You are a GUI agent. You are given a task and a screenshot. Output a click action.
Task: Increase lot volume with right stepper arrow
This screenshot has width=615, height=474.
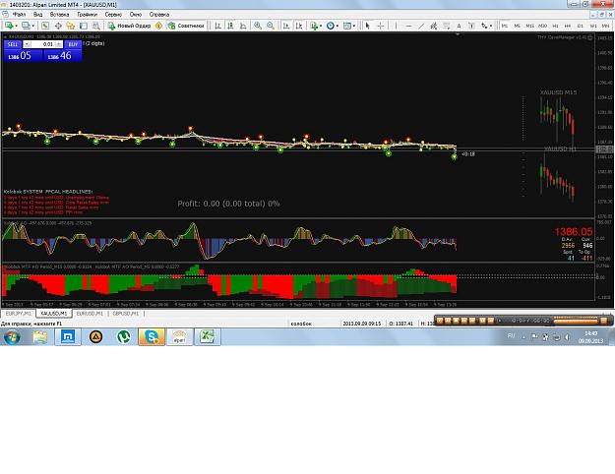59,44
